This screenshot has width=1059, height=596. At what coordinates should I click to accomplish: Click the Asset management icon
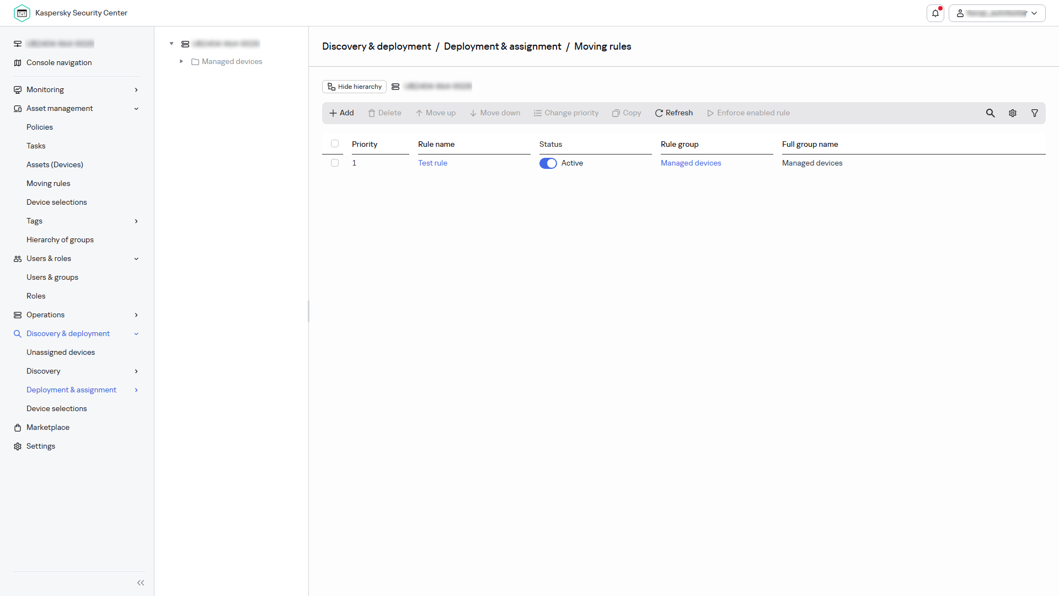coord(18,109)
